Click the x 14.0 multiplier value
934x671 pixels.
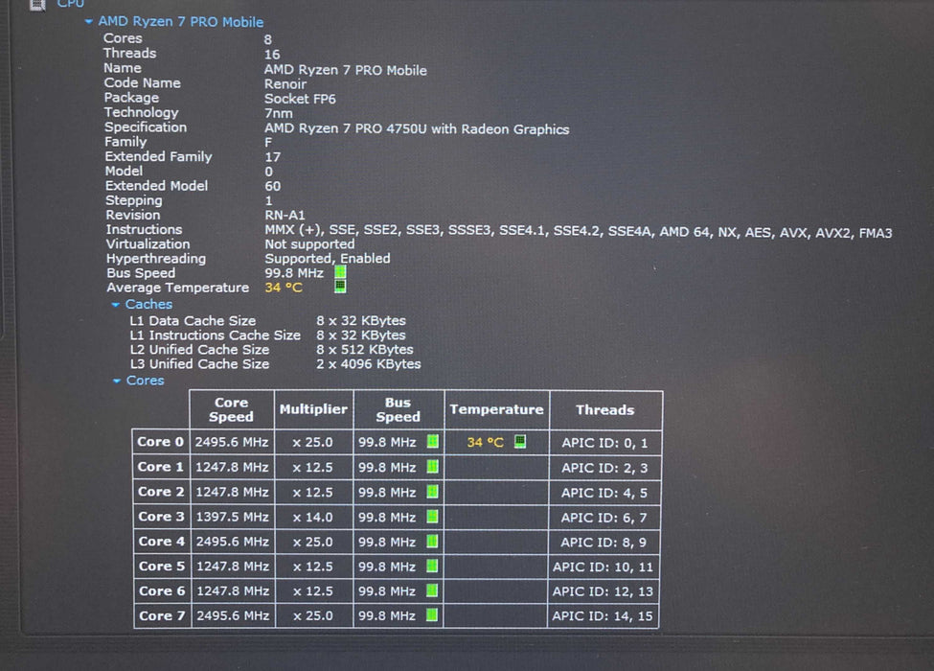tap(312, 518)
